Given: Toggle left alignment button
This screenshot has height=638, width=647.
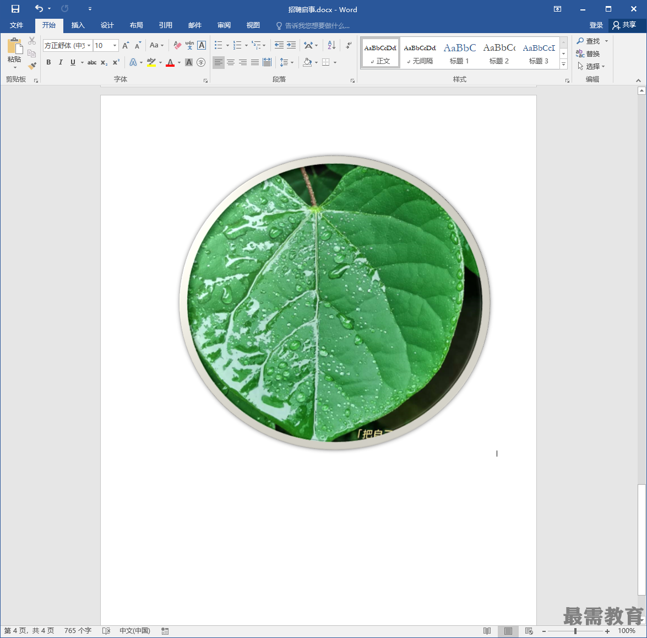Looking at the screenshot, I should point(218,62).
